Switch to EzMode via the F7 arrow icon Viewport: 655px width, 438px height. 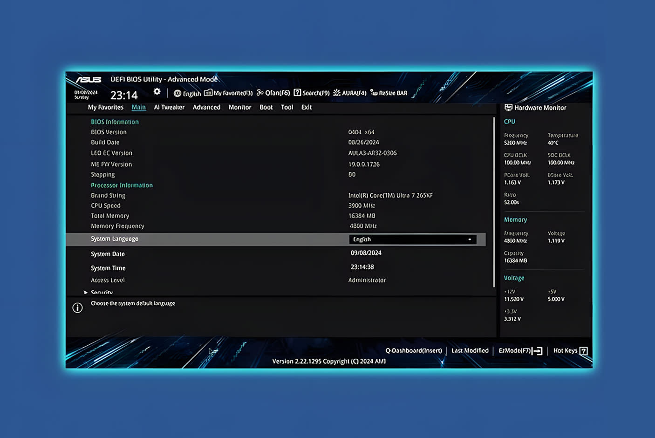(537, 351)
